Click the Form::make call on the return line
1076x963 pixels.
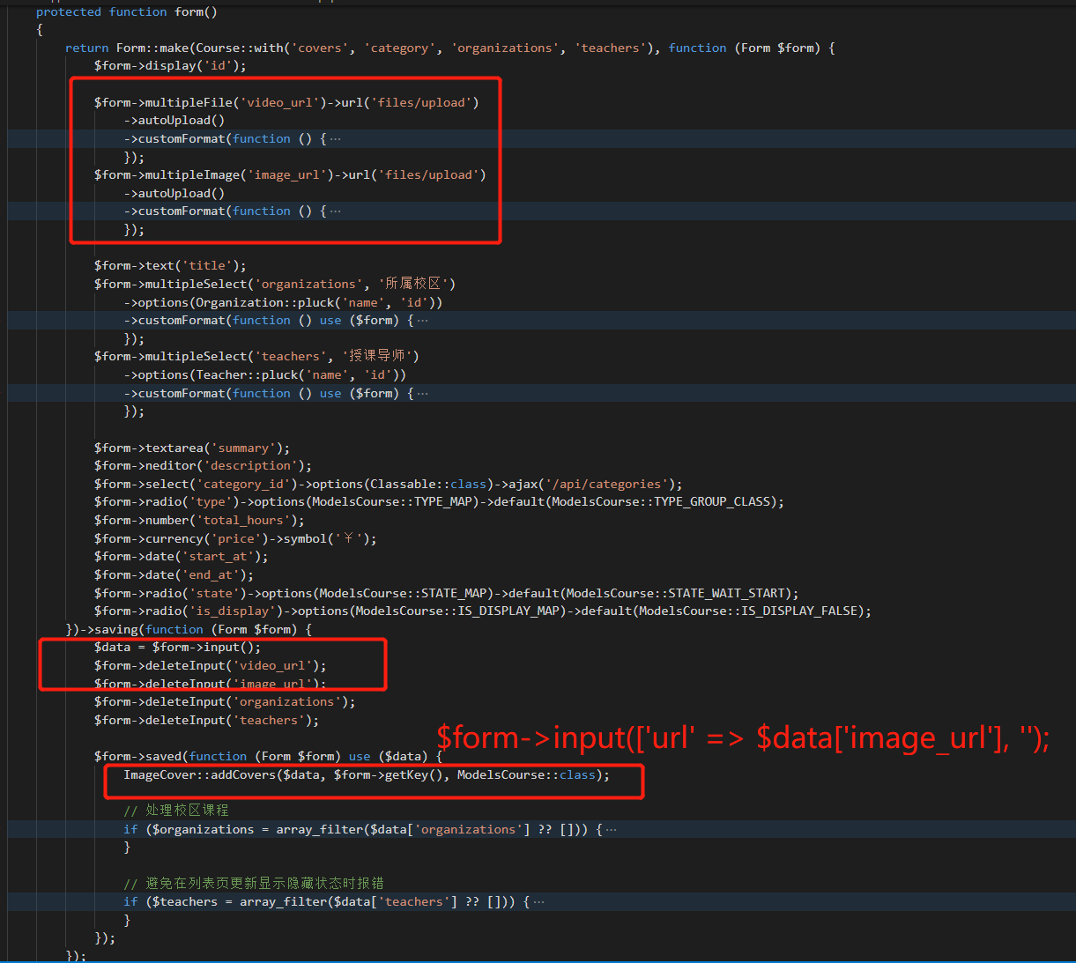point(153,48)
